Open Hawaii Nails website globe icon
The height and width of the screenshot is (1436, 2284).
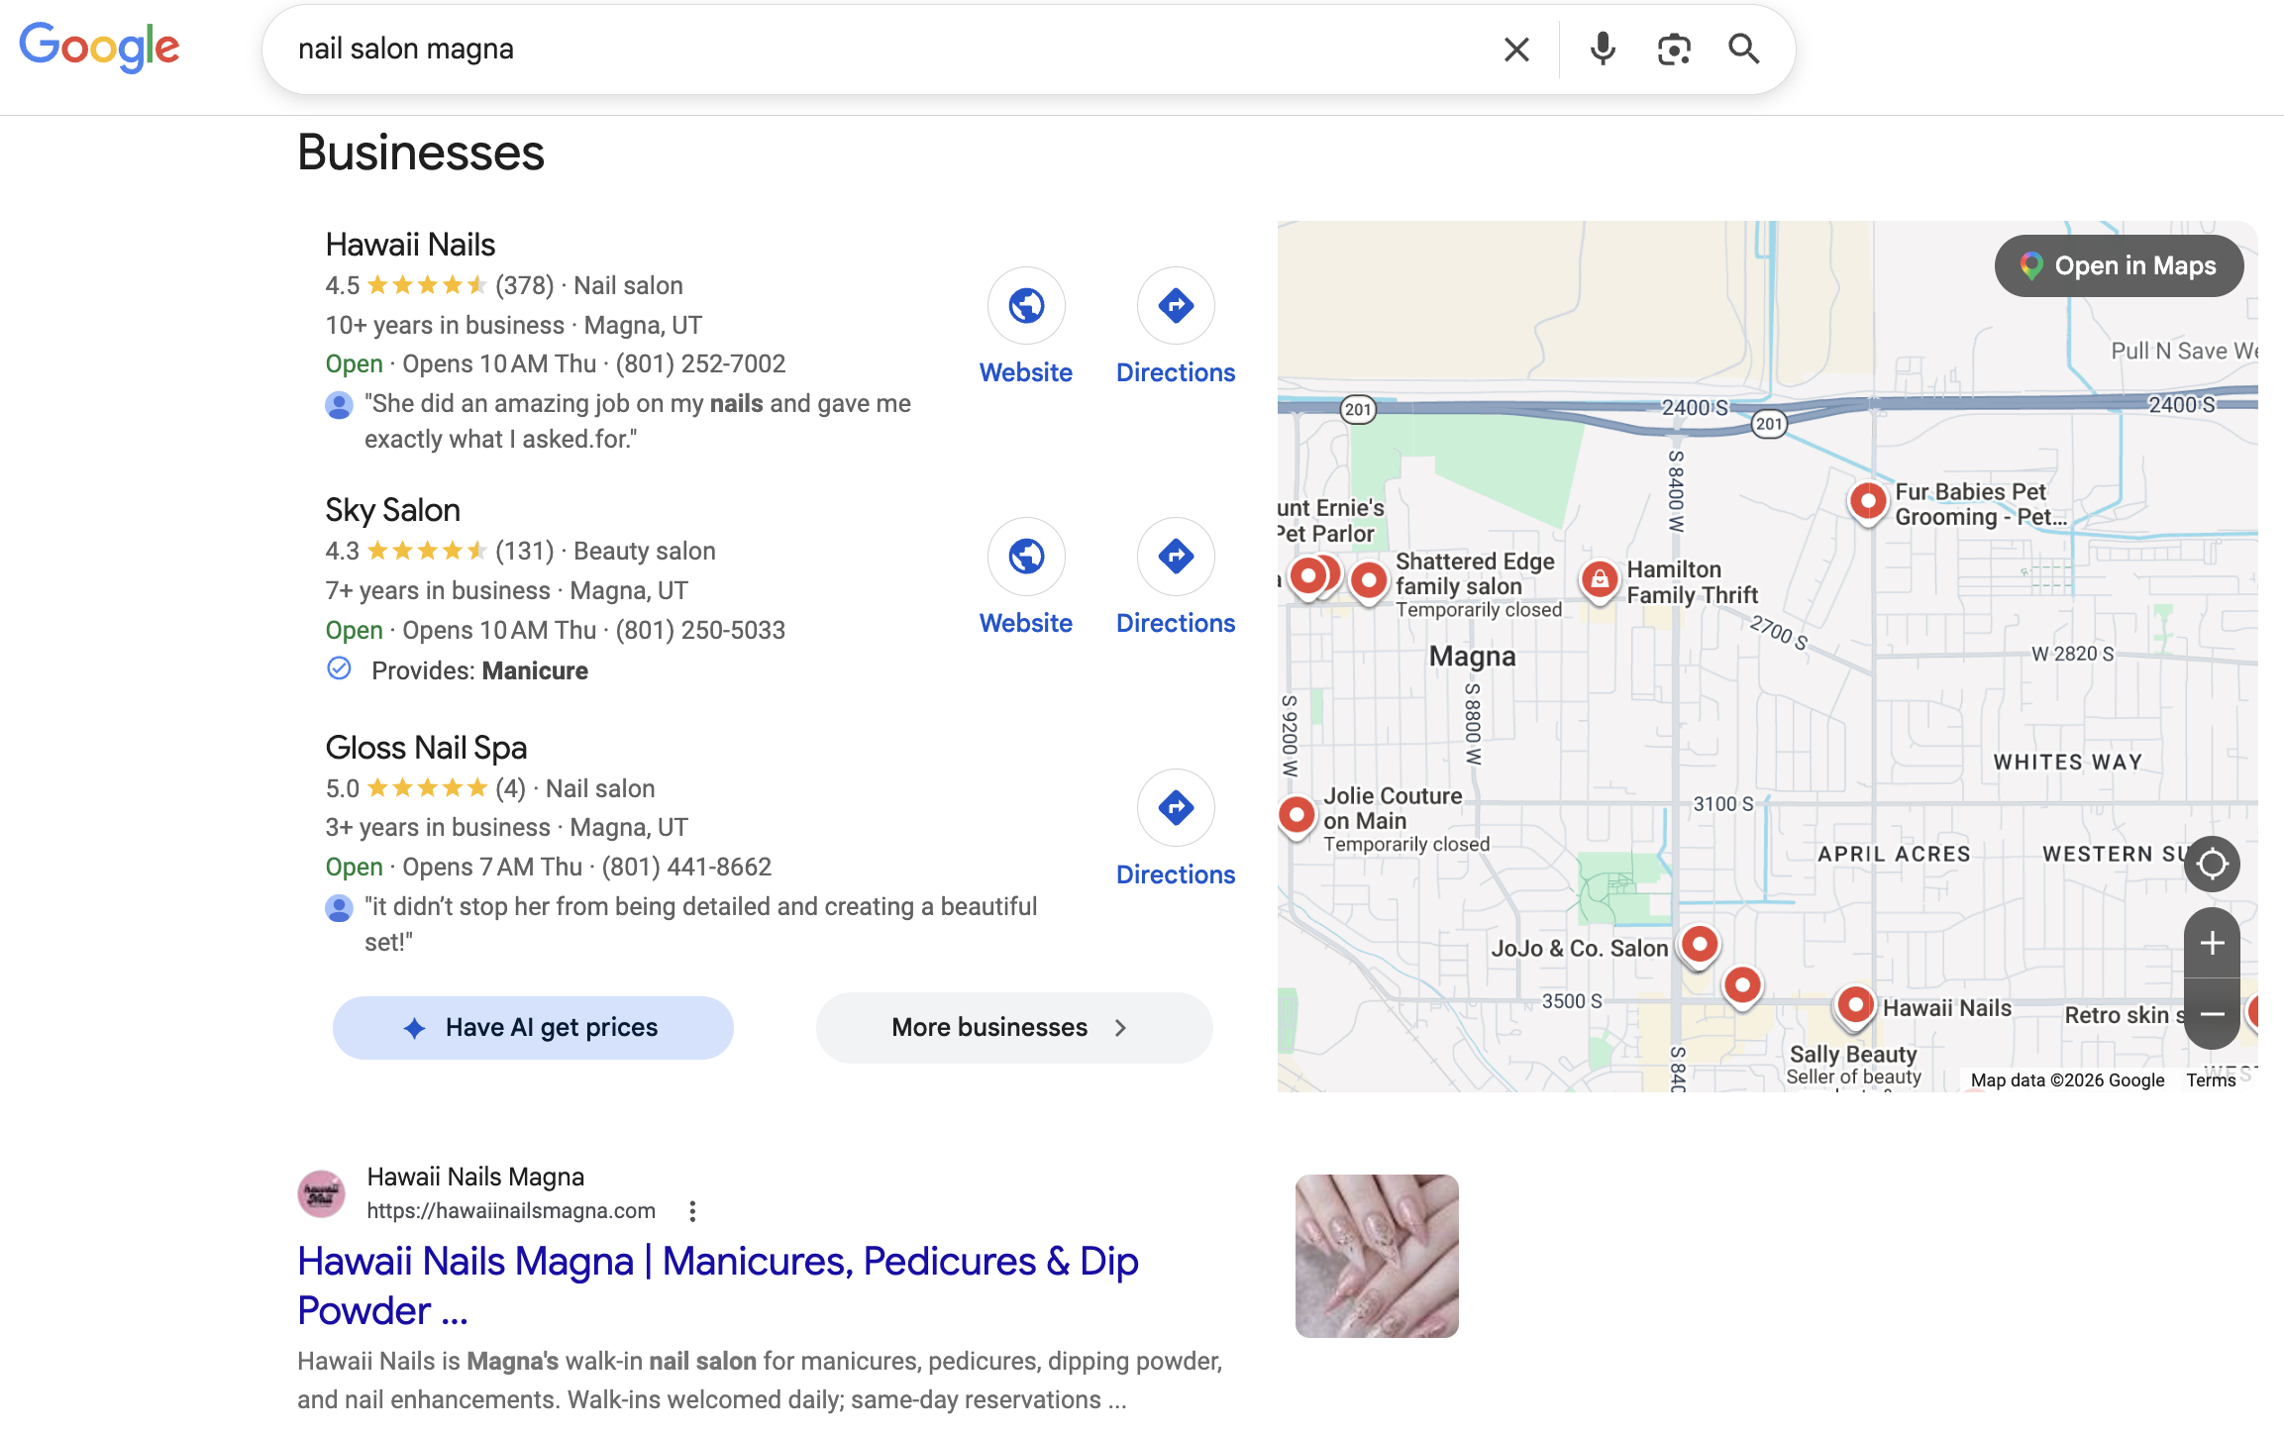pos(1026,305)
